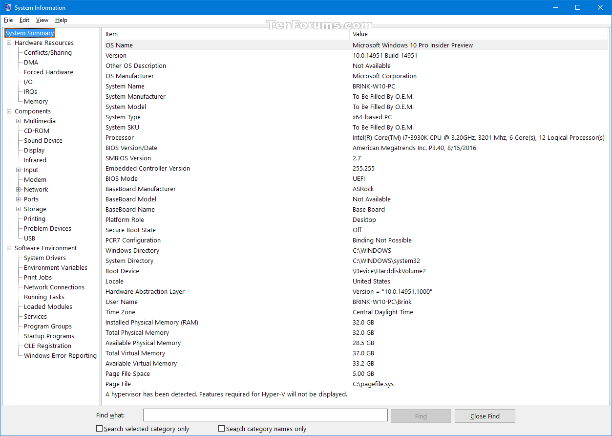Select Modem tree item
This screenshot has width=612, height=436.
pyautogui.click(x=35, y=179)
